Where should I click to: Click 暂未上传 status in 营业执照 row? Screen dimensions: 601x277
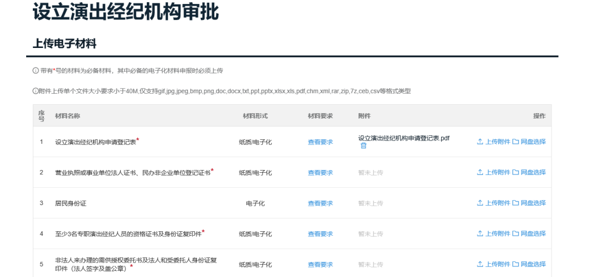pyautogui.click(x=371, y=173)
